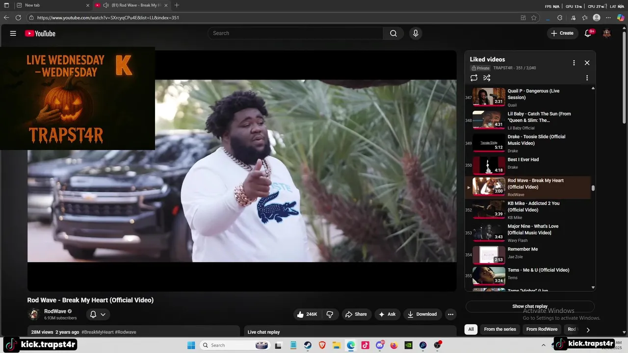Click the browser address bar URL
This screenshot has width=628, height=353.
point(108,18)
